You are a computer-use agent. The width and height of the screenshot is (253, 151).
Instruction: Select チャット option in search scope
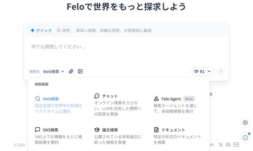point(118,105)
